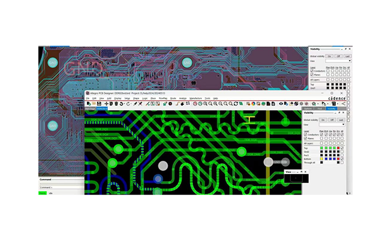Select the Move tool in the toolbar
Viewport: 391px width, 240px height.
(x=107, y=104)
